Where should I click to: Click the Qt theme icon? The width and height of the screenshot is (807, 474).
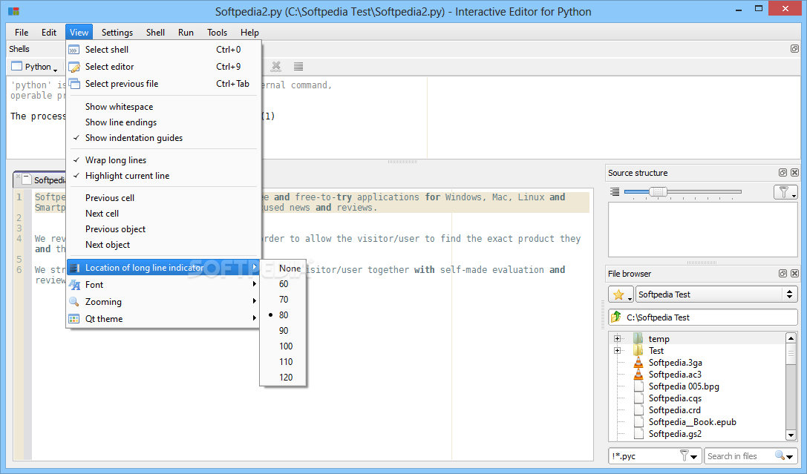pyautogui.click(x=74, y=319)
